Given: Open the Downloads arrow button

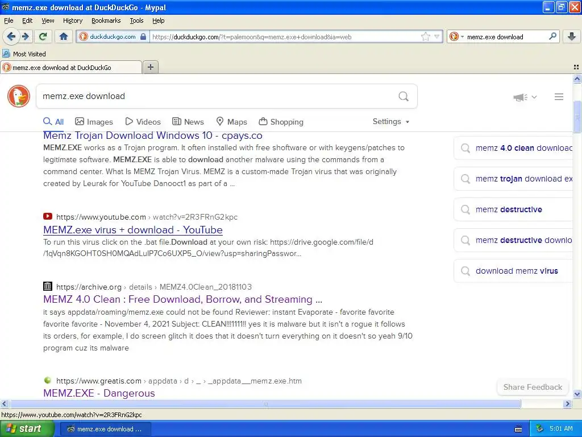Looking at the screenshot, I should click(572, 36).
